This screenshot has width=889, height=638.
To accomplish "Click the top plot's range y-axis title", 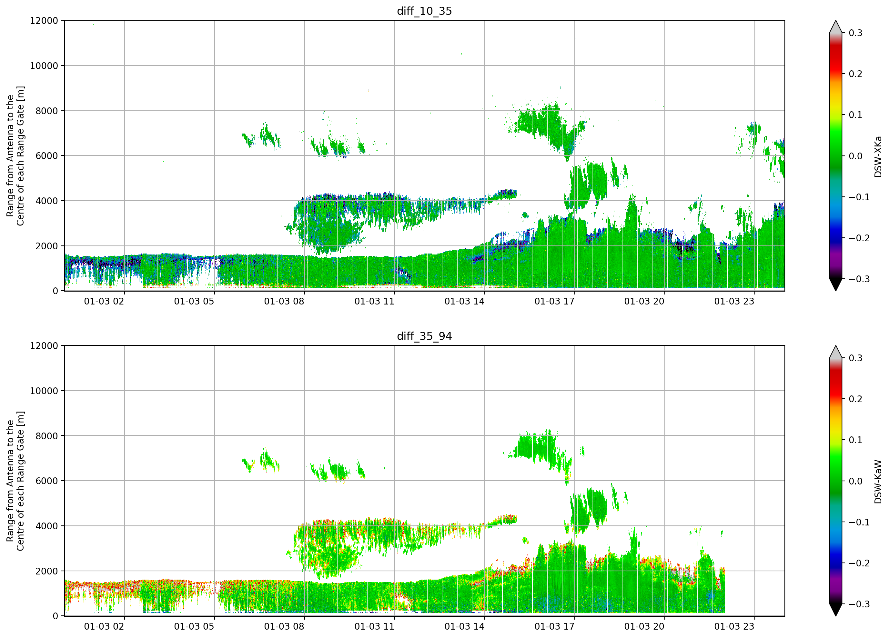I will pos(15,156).
